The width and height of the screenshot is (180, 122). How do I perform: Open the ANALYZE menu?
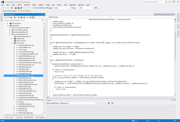pyautogui.click(x=73, y=5)
